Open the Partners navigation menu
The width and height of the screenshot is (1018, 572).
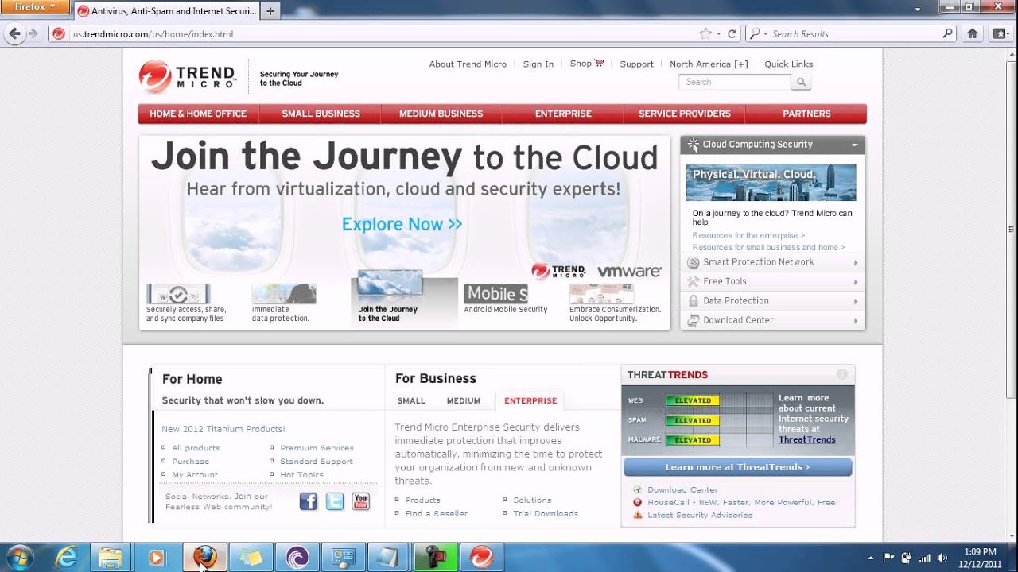(x=806, y=114)
